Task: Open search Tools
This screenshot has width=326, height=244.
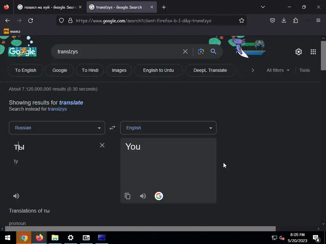Action: pyautogui.click(x=304, y=70)
